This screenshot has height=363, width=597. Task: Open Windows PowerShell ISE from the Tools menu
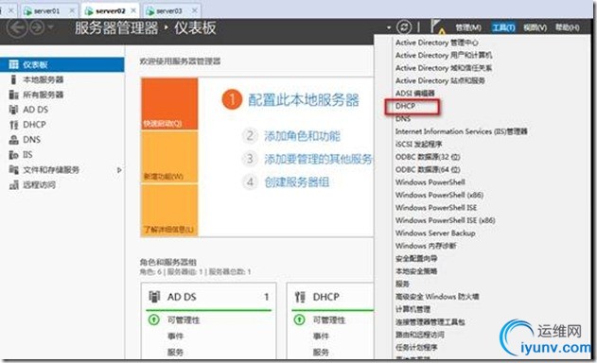[436, 208]
